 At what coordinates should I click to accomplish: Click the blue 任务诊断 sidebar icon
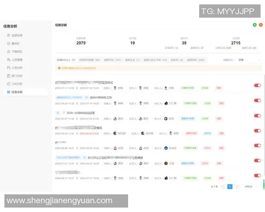pos(9,92)
